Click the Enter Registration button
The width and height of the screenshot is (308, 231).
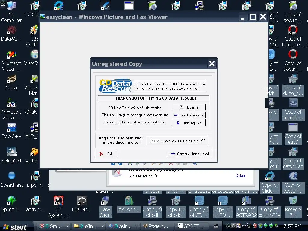tap(189, 115)
